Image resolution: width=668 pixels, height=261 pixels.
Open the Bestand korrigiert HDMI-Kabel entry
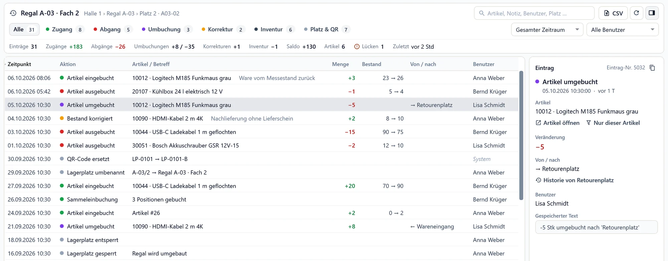262,118
